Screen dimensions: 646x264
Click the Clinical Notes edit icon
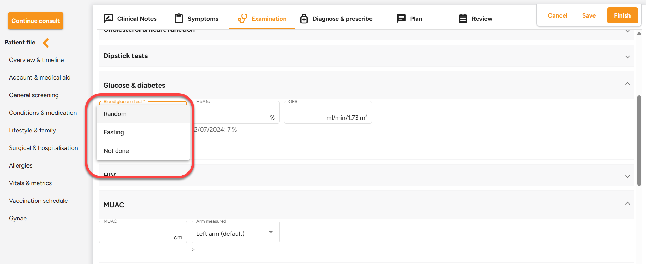(x=108, y=18)
